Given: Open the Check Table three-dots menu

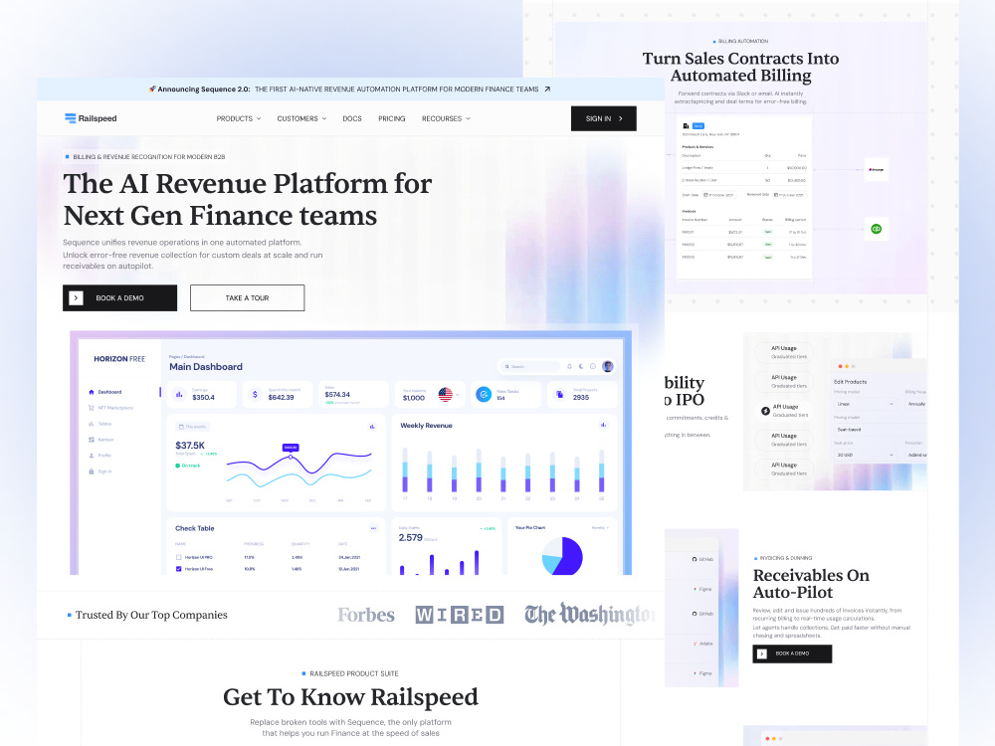Looking at the screenshot, I should pos(373,528).
